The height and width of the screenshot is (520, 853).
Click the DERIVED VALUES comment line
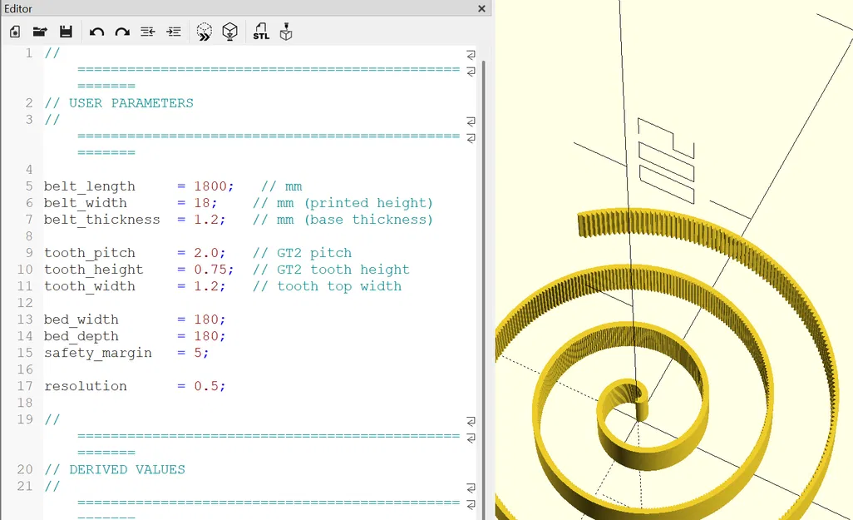(x=115, y=469)
